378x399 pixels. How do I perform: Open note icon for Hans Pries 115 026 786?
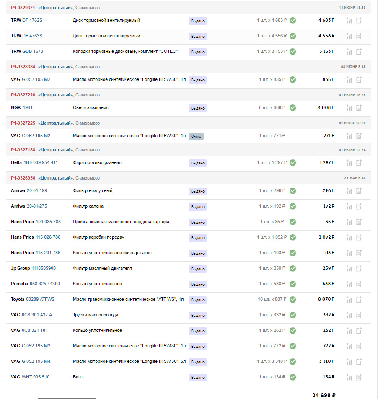pyautogui.click(x=359, y=237)
